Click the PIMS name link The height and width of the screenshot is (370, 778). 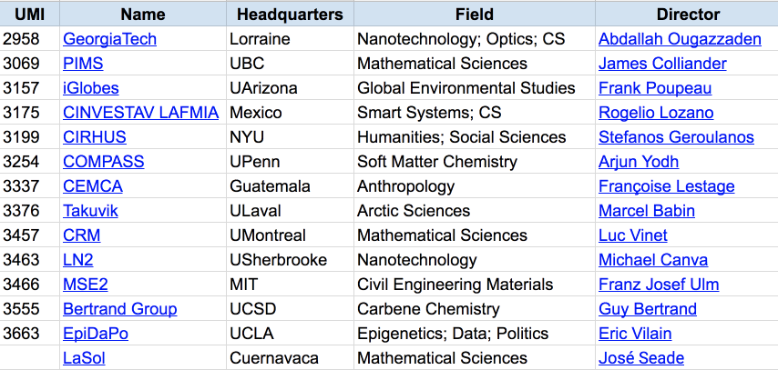[83, 64]
